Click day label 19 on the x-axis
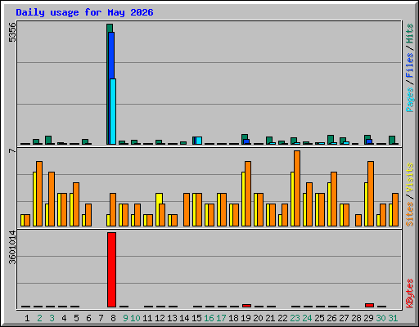Viewport: 419px width, 327px height. tap(246, 318)
